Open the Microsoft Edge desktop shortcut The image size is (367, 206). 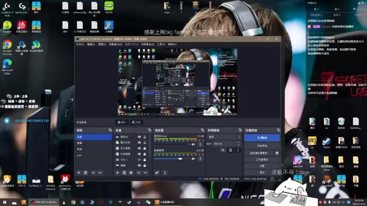[x=7, y=67]
